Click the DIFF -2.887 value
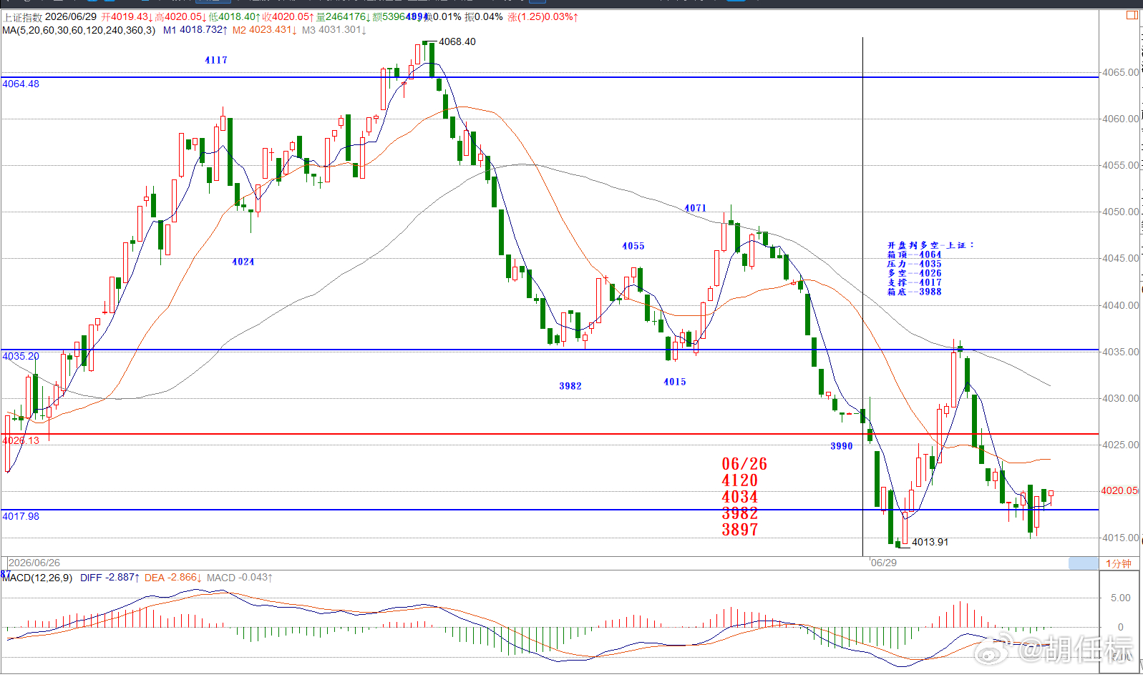1143x677 pixels. 110,578
